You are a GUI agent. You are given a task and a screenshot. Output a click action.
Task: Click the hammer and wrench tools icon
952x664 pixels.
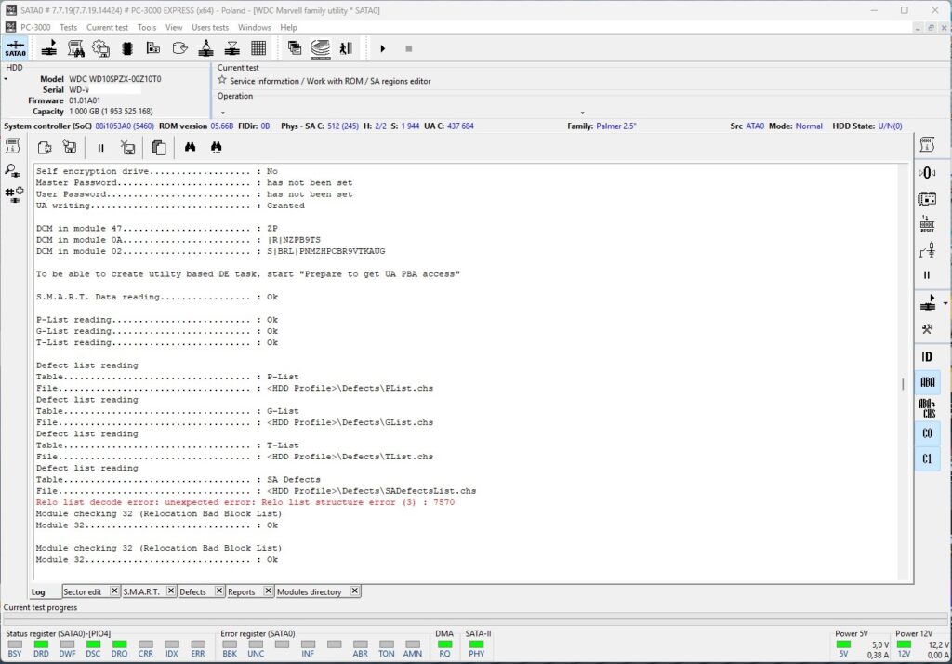[x=927, y=329]
